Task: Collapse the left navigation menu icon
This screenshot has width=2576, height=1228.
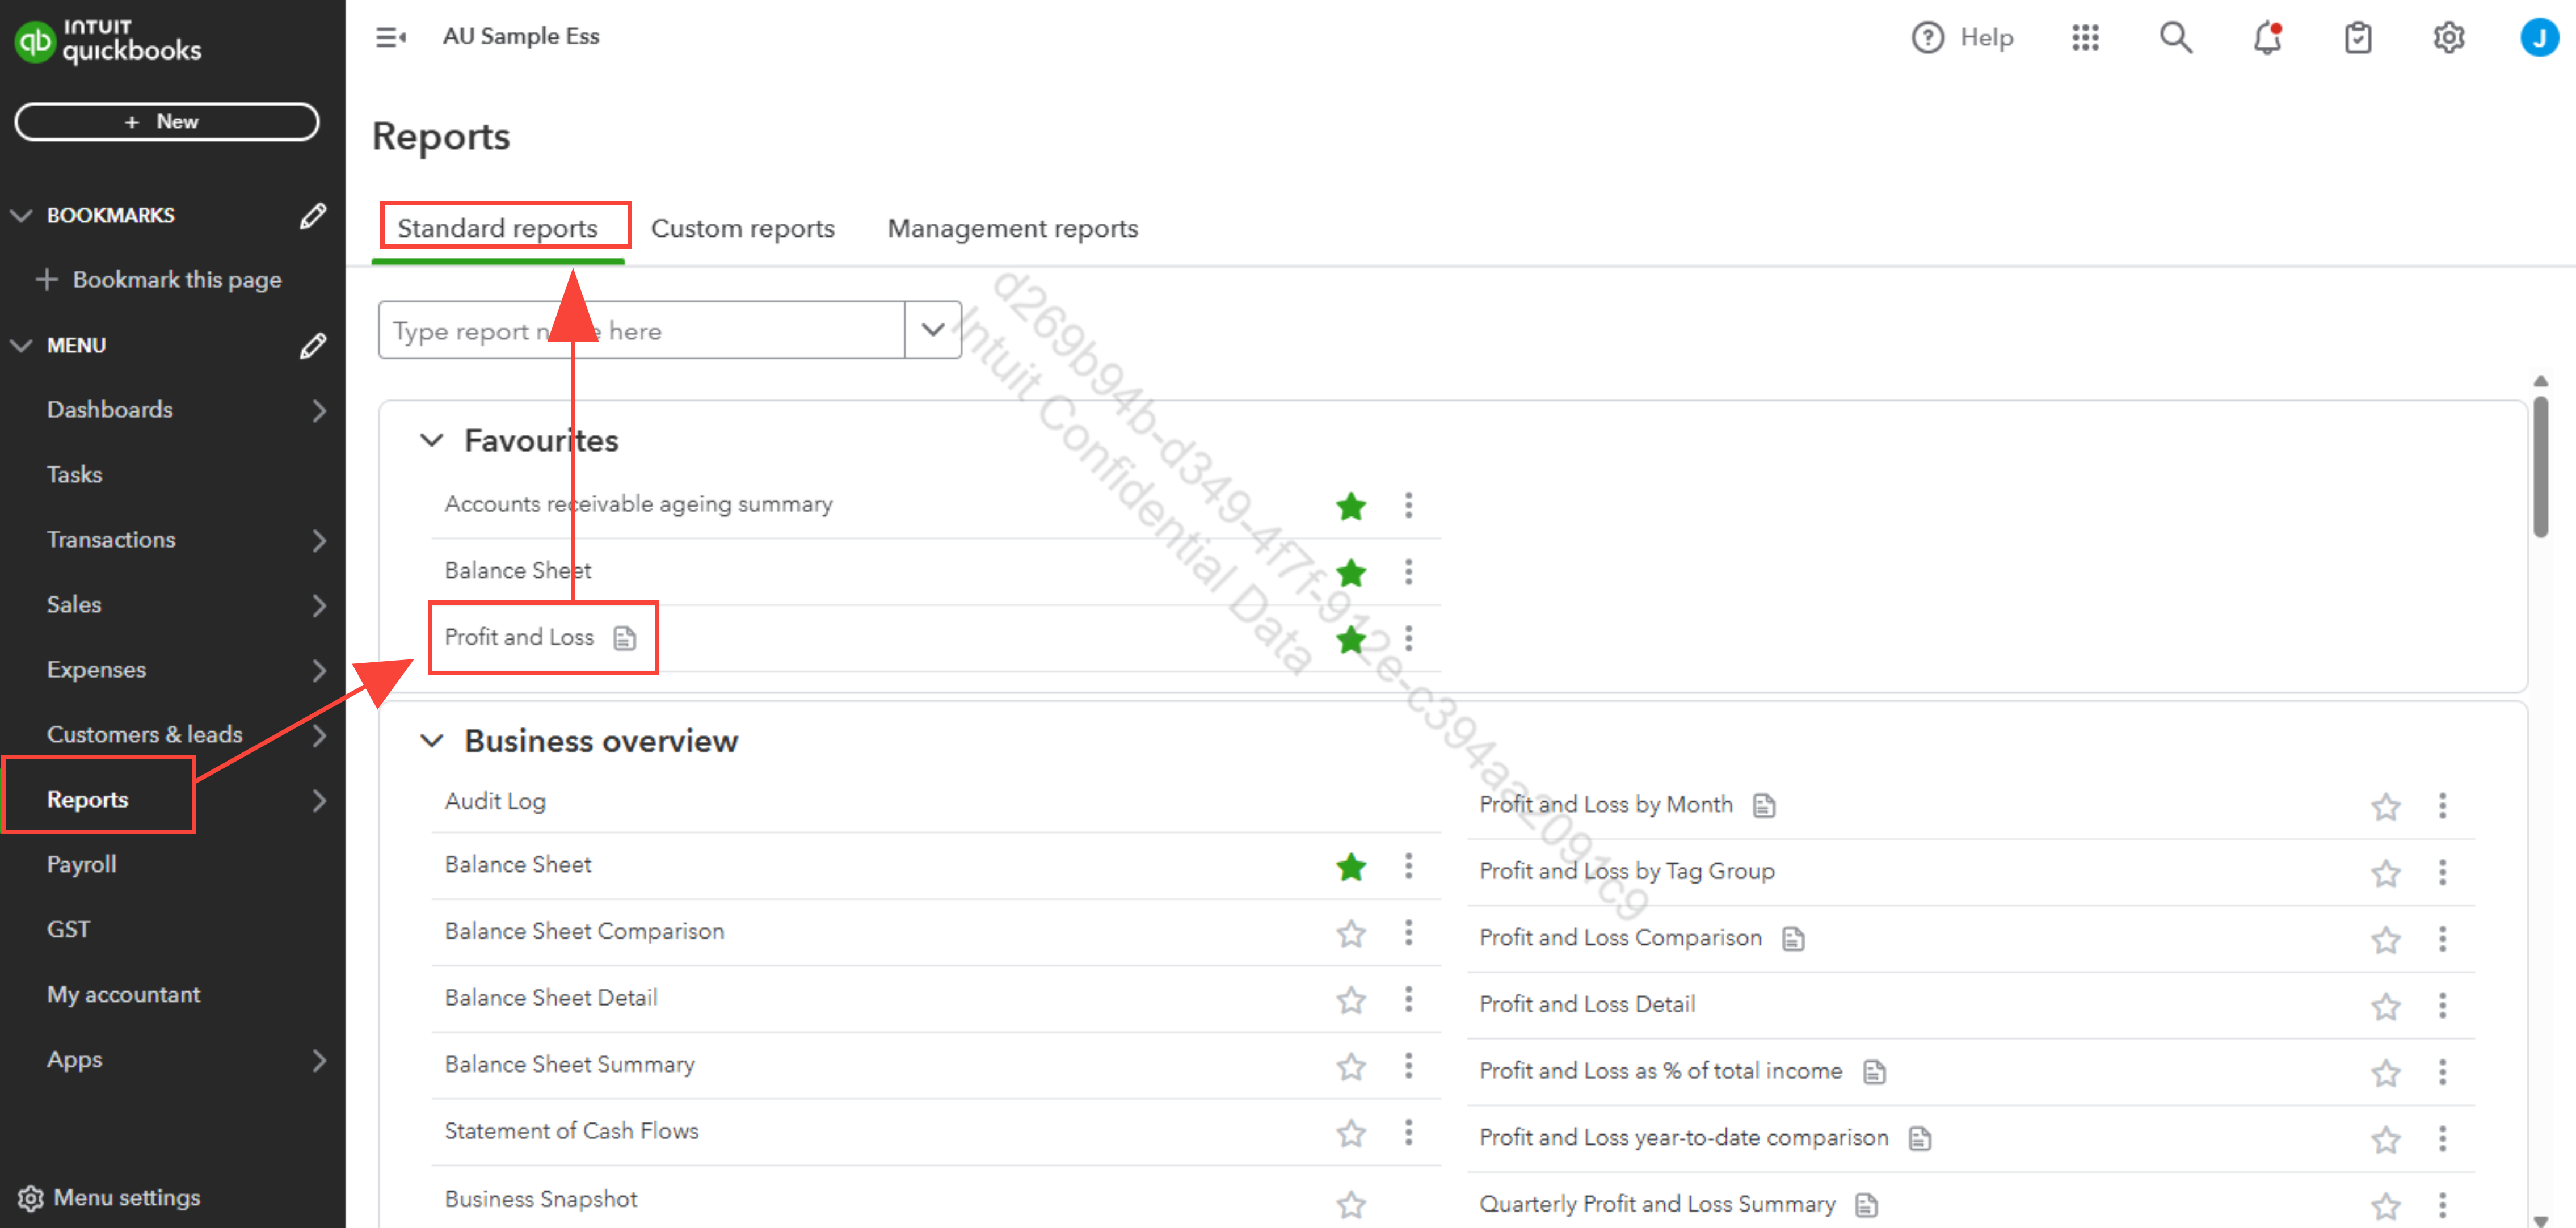Action: pyautogui.click(x=390, y=37)
